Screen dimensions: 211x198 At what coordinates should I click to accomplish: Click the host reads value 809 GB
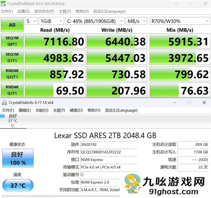(193, 145)
